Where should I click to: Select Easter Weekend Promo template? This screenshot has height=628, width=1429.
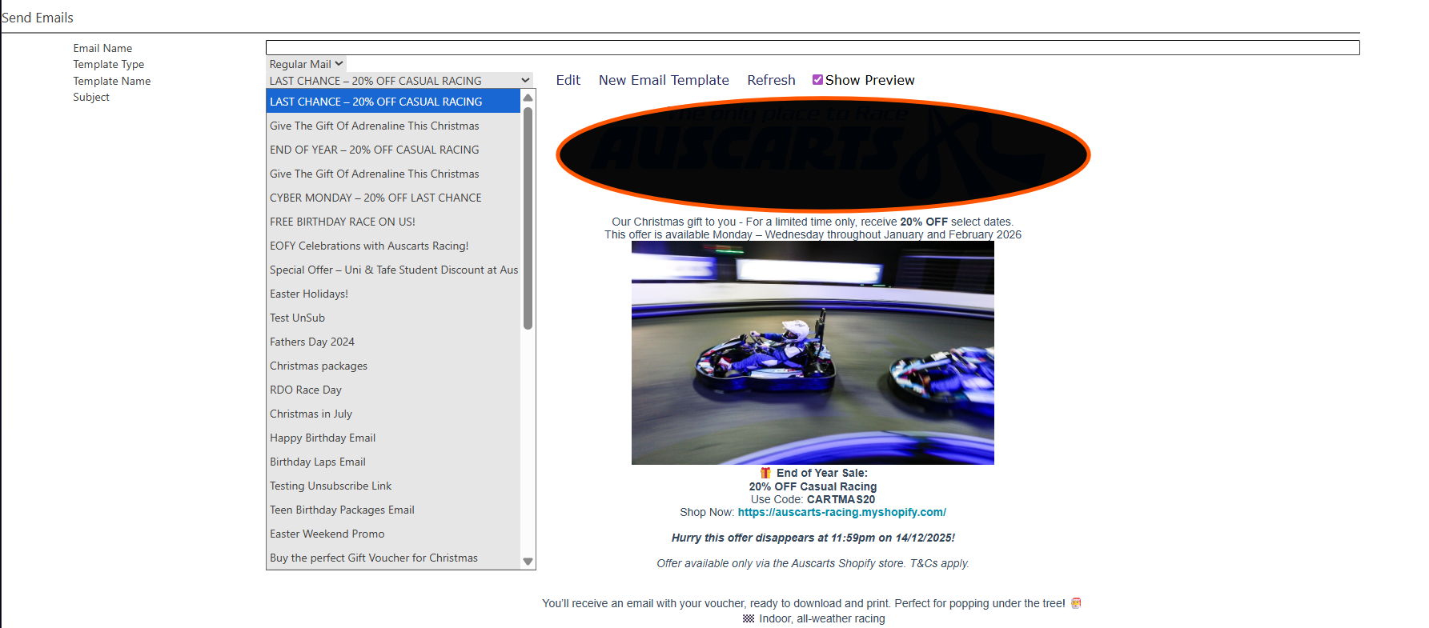tap(327, 534)
